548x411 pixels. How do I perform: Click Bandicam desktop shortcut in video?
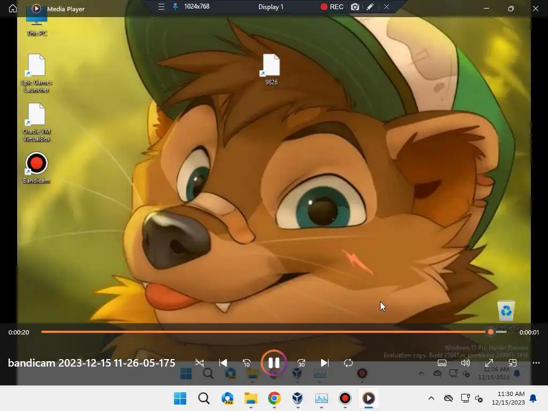tap(36, 168)
